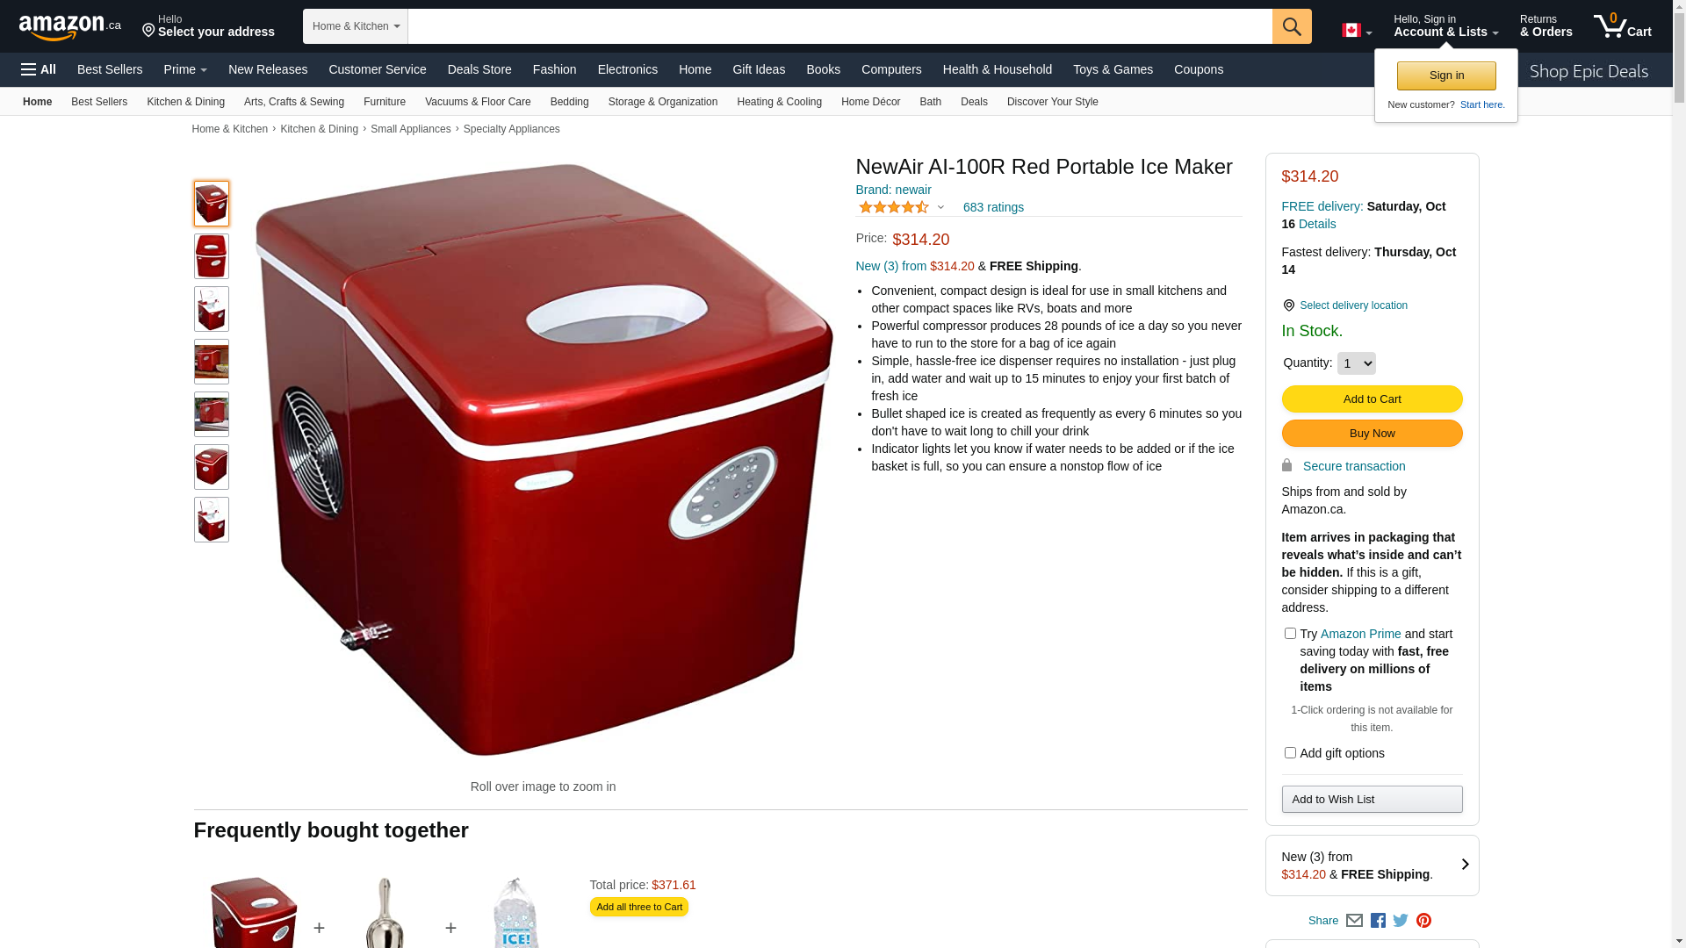Viewport: 1686px width, 948px height.
Task: Share product via email icon
Action: pos(1354,921)
